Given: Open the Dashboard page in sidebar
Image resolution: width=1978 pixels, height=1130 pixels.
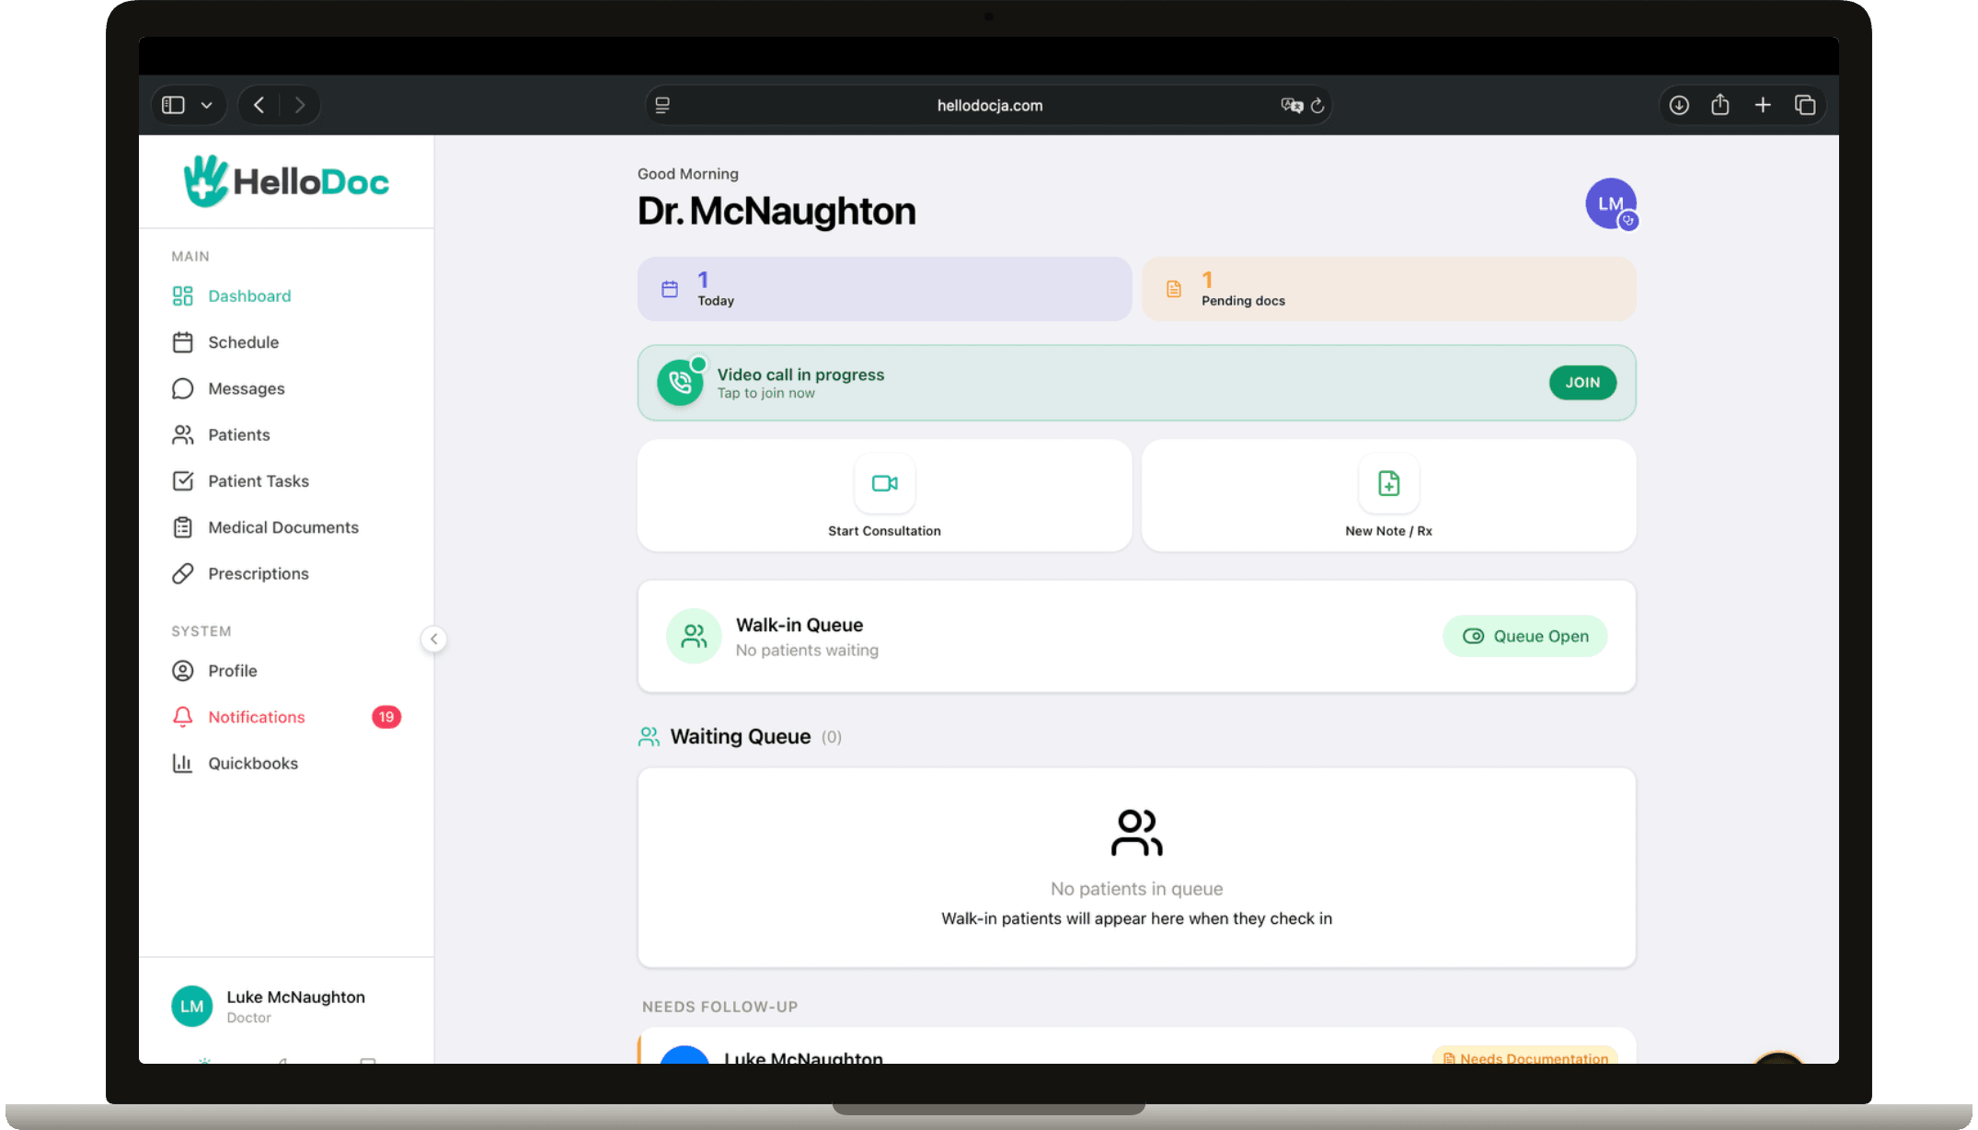Looking at the screenshot, I should 286,295.
